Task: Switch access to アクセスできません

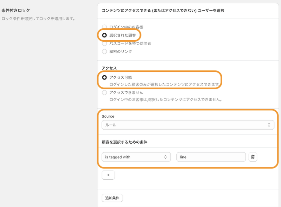Action: (104, 92)
